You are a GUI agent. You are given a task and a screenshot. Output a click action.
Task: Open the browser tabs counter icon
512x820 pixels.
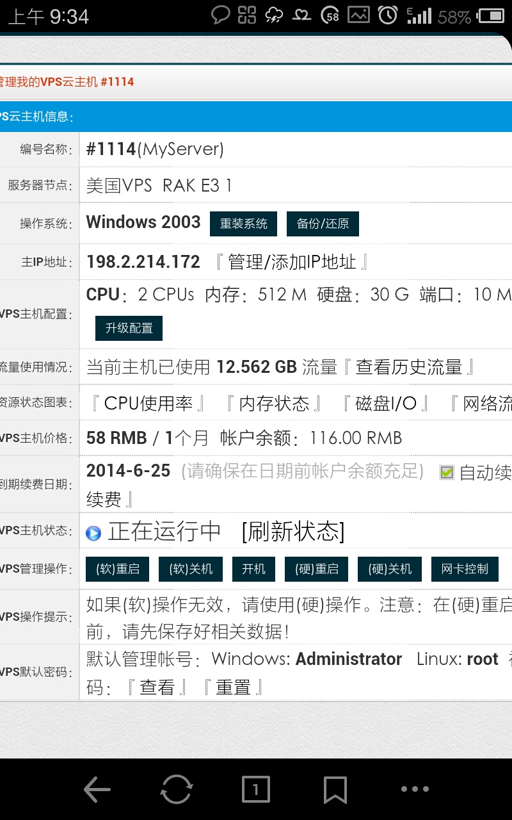255,789
